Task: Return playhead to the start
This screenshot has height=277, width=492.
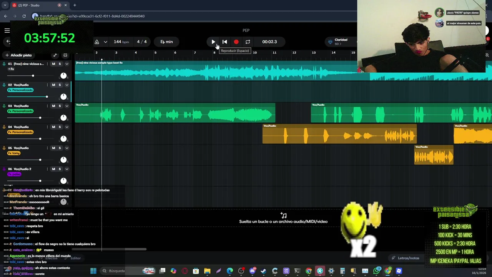Action: click(225, 42)
